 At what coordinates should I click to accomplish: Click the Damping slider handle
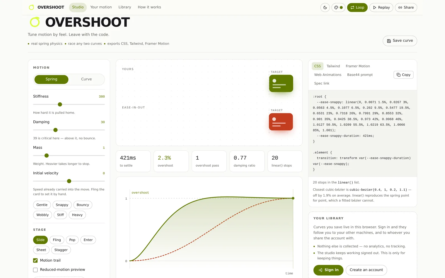tap(55, 130)
